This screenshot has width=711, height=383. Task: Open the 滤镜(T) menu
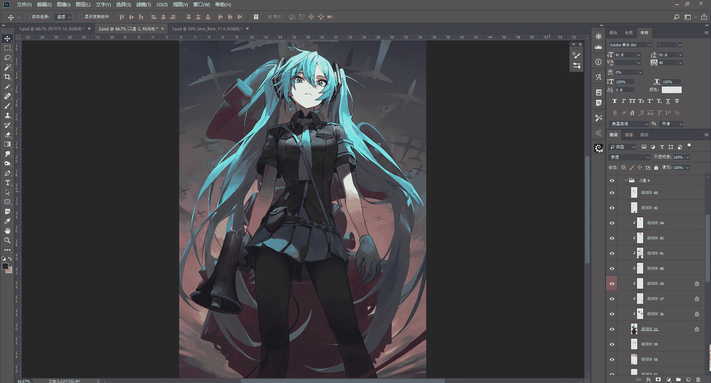[x=143, y=4]
